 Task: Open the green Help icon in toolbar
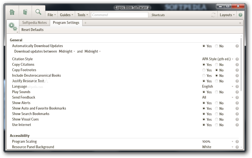[240, 15]
